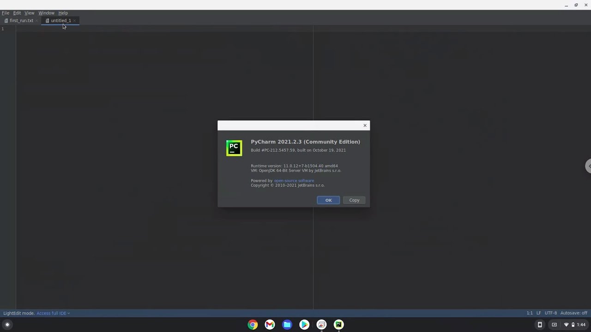This screenshot has width=591, height=332.
Task: Click the PyCharm logo in the About dialog
Action: (x=234, y=148)
